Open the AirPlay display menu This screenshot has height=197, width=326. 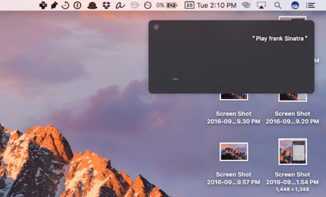[x=261, y=5]
